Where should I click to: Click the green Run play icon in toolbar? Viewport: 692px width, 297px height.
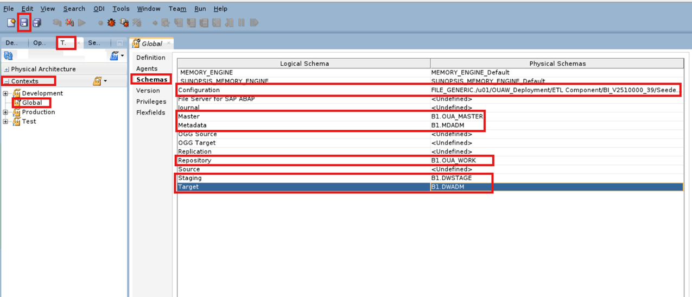(x=82, y=23)
